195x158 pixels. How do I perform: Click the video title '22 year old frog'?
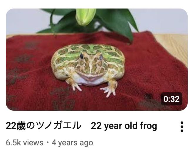point(124,126)
